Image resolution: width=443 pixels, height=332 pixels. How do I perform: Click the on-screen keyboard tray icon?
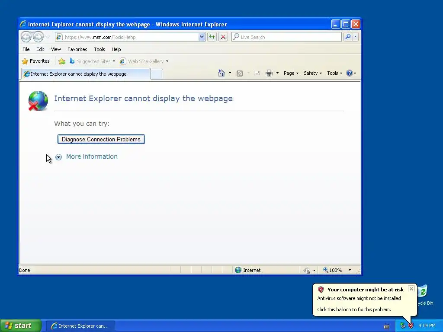387,326
